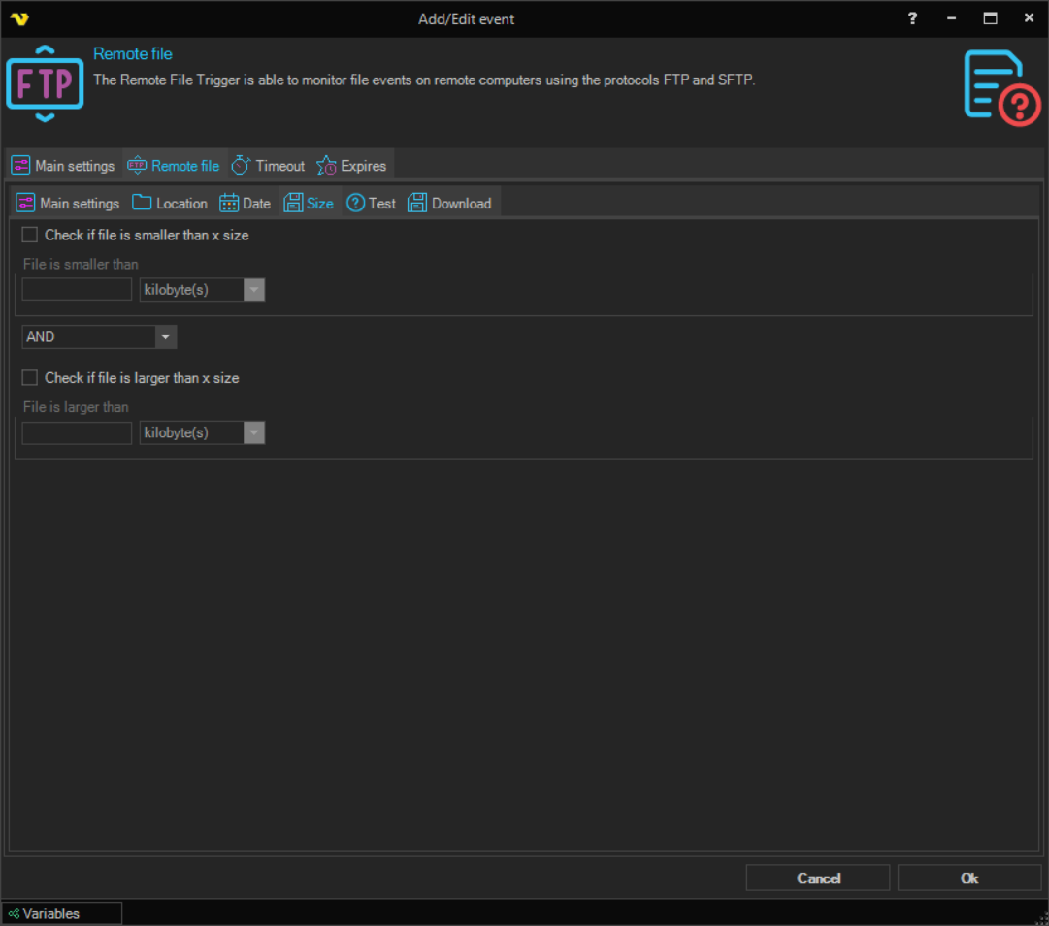Switch to the top-level Main settings tab
The width and height of the screenshot is (1049, 926).
[x=64, y=166]
